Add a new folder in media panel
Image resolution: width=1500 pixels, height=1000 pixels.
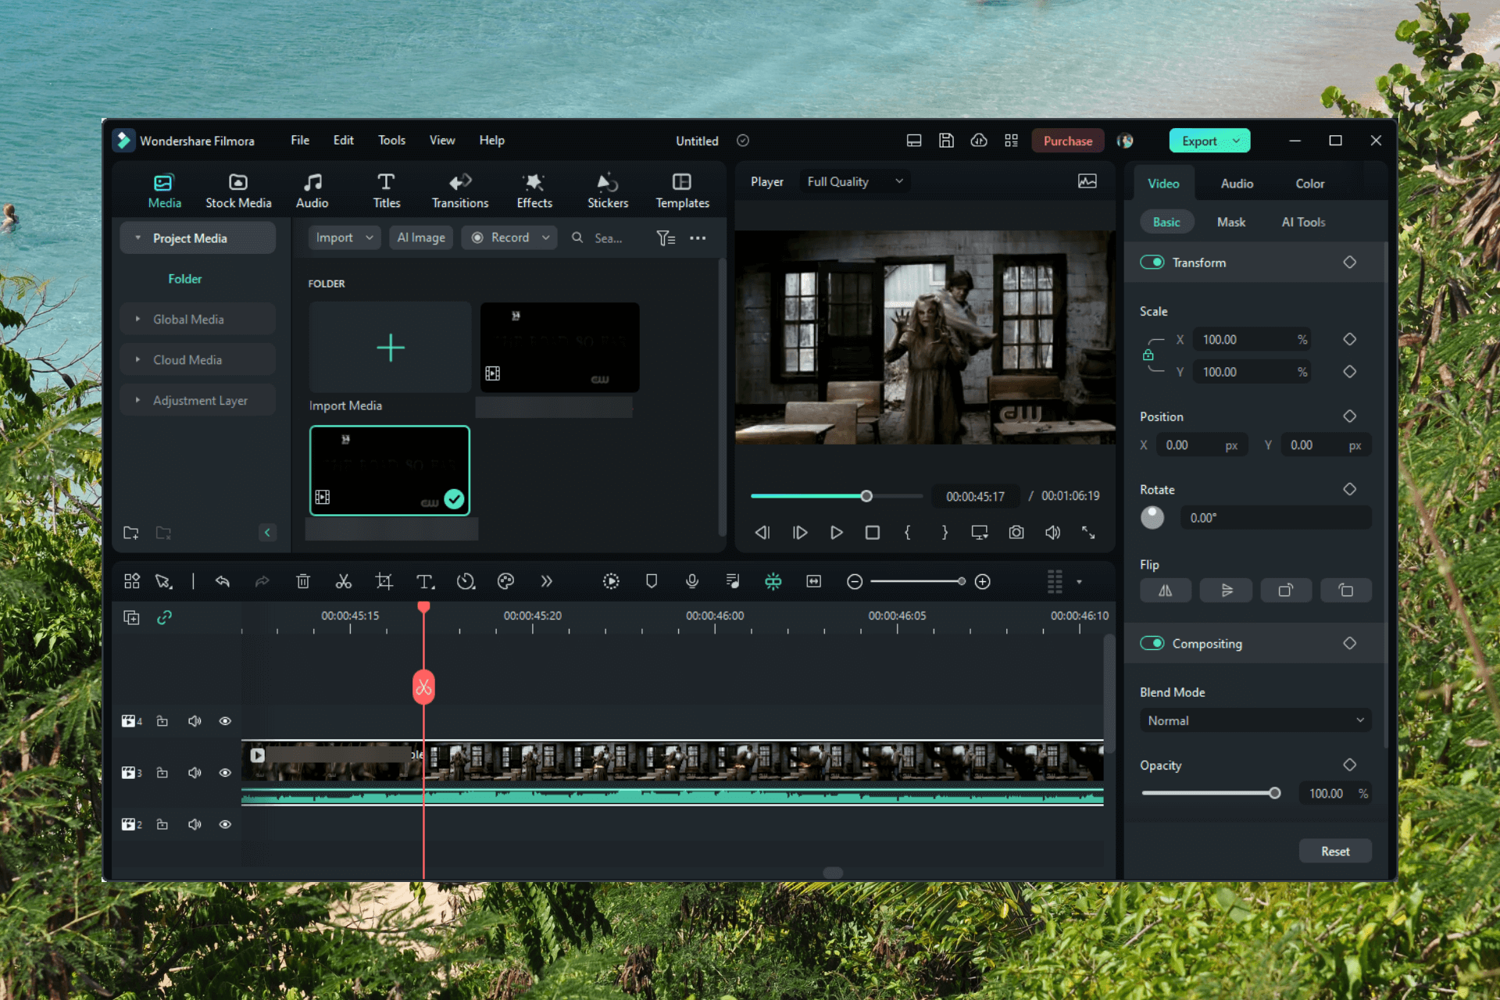[x=131, y=533]
